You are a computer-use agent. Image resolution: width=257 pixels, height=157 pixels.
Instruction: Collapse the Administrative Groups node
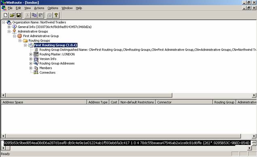point(9,31)
